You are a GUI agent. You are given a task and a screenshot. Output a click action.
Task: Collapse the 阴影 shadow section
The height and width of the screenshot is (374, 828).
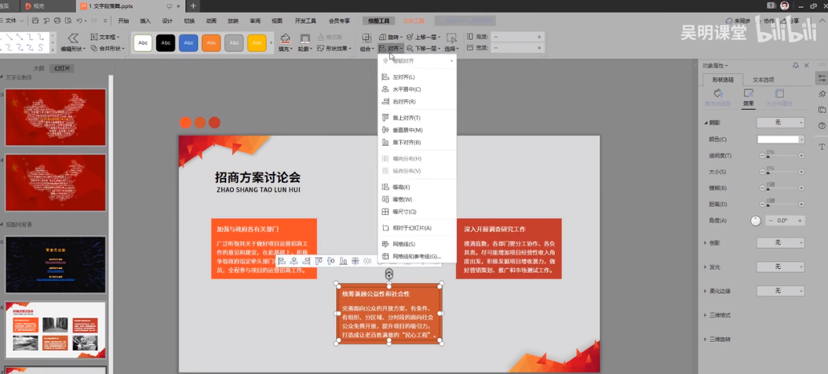(706, 122)
